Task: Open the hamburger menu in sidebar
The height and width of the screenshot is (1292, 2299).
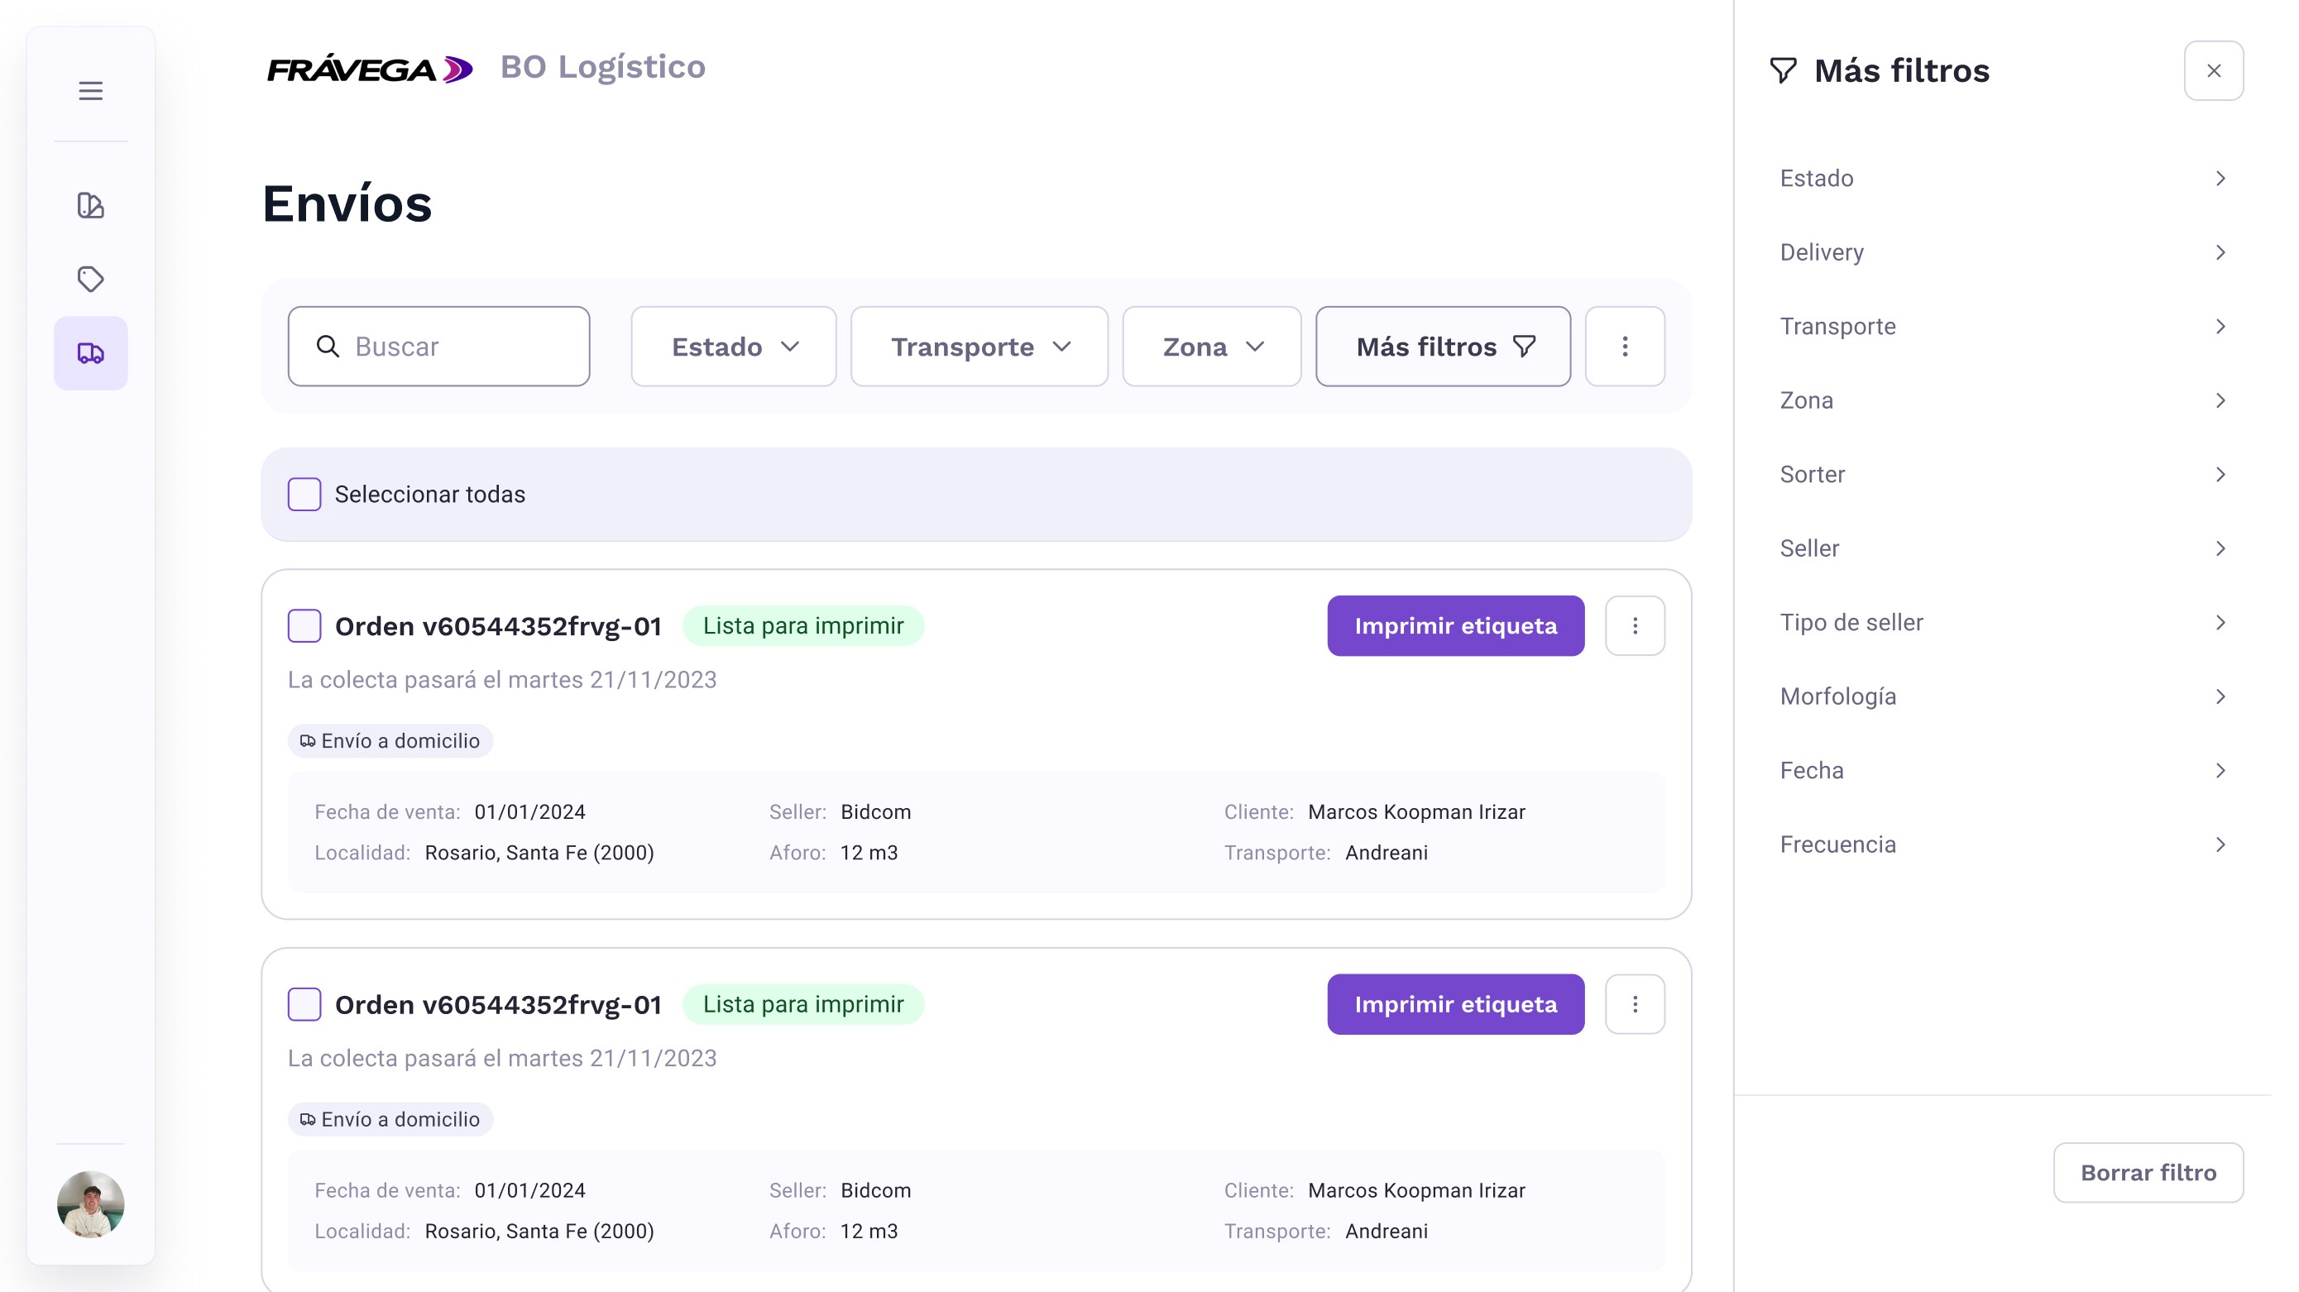Action: [x=90, y=91]
